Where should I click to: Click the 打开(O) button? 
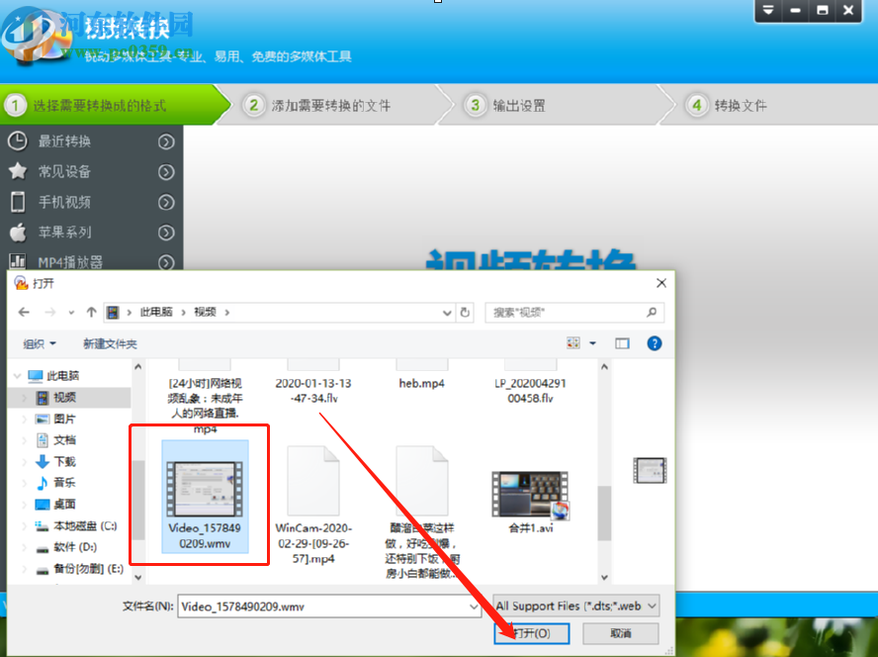click(531, 633)
